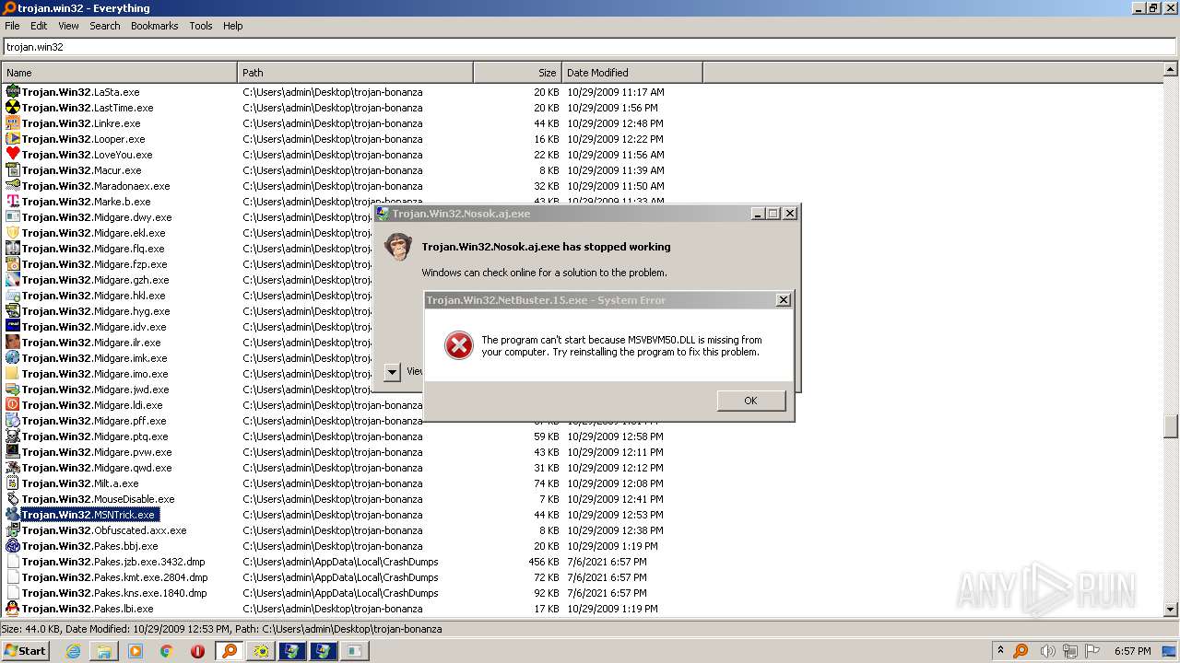Click the trojan.win32 search input field
Screen dimensions: 1180x663
click(x=589, y=47)
